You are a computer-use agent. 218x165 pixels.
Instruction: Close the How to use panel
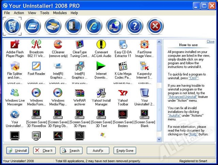(x=211, y=42)
